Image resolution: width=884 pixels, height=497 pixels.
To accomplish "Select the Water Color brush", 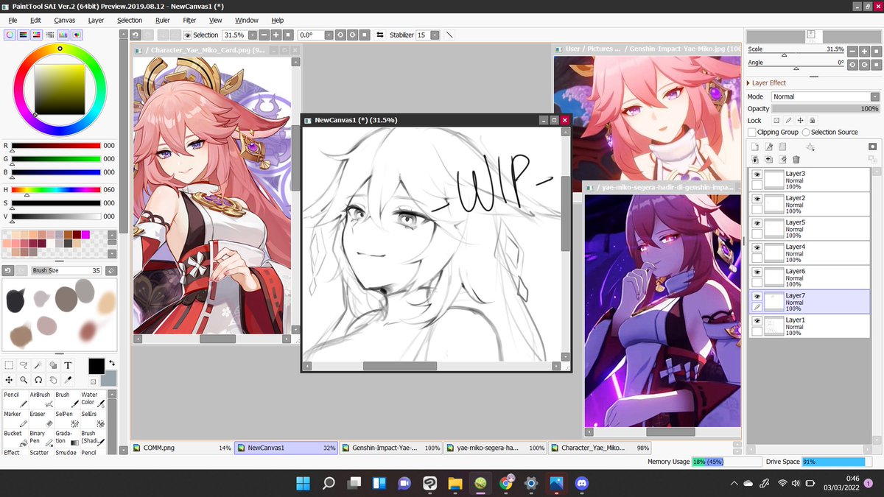I will tap(93, 399).
